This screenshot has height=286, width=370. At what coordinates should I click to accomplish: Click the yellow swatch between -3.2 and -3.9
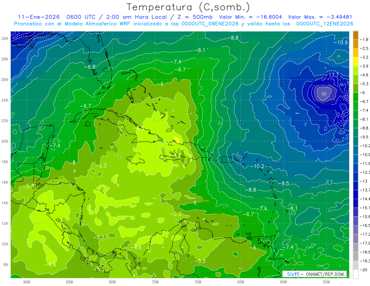click(x=356, y=62)
